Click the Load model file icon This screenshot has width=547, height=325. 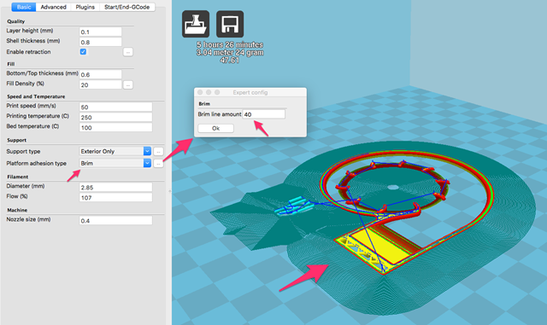(x=196, y=24)
